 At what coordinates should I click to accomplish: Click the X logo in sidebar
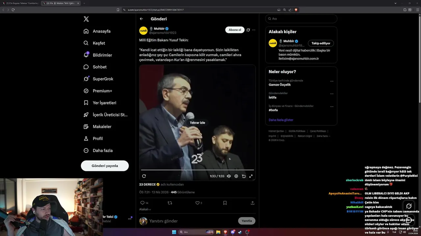click(x=86, y=19)
